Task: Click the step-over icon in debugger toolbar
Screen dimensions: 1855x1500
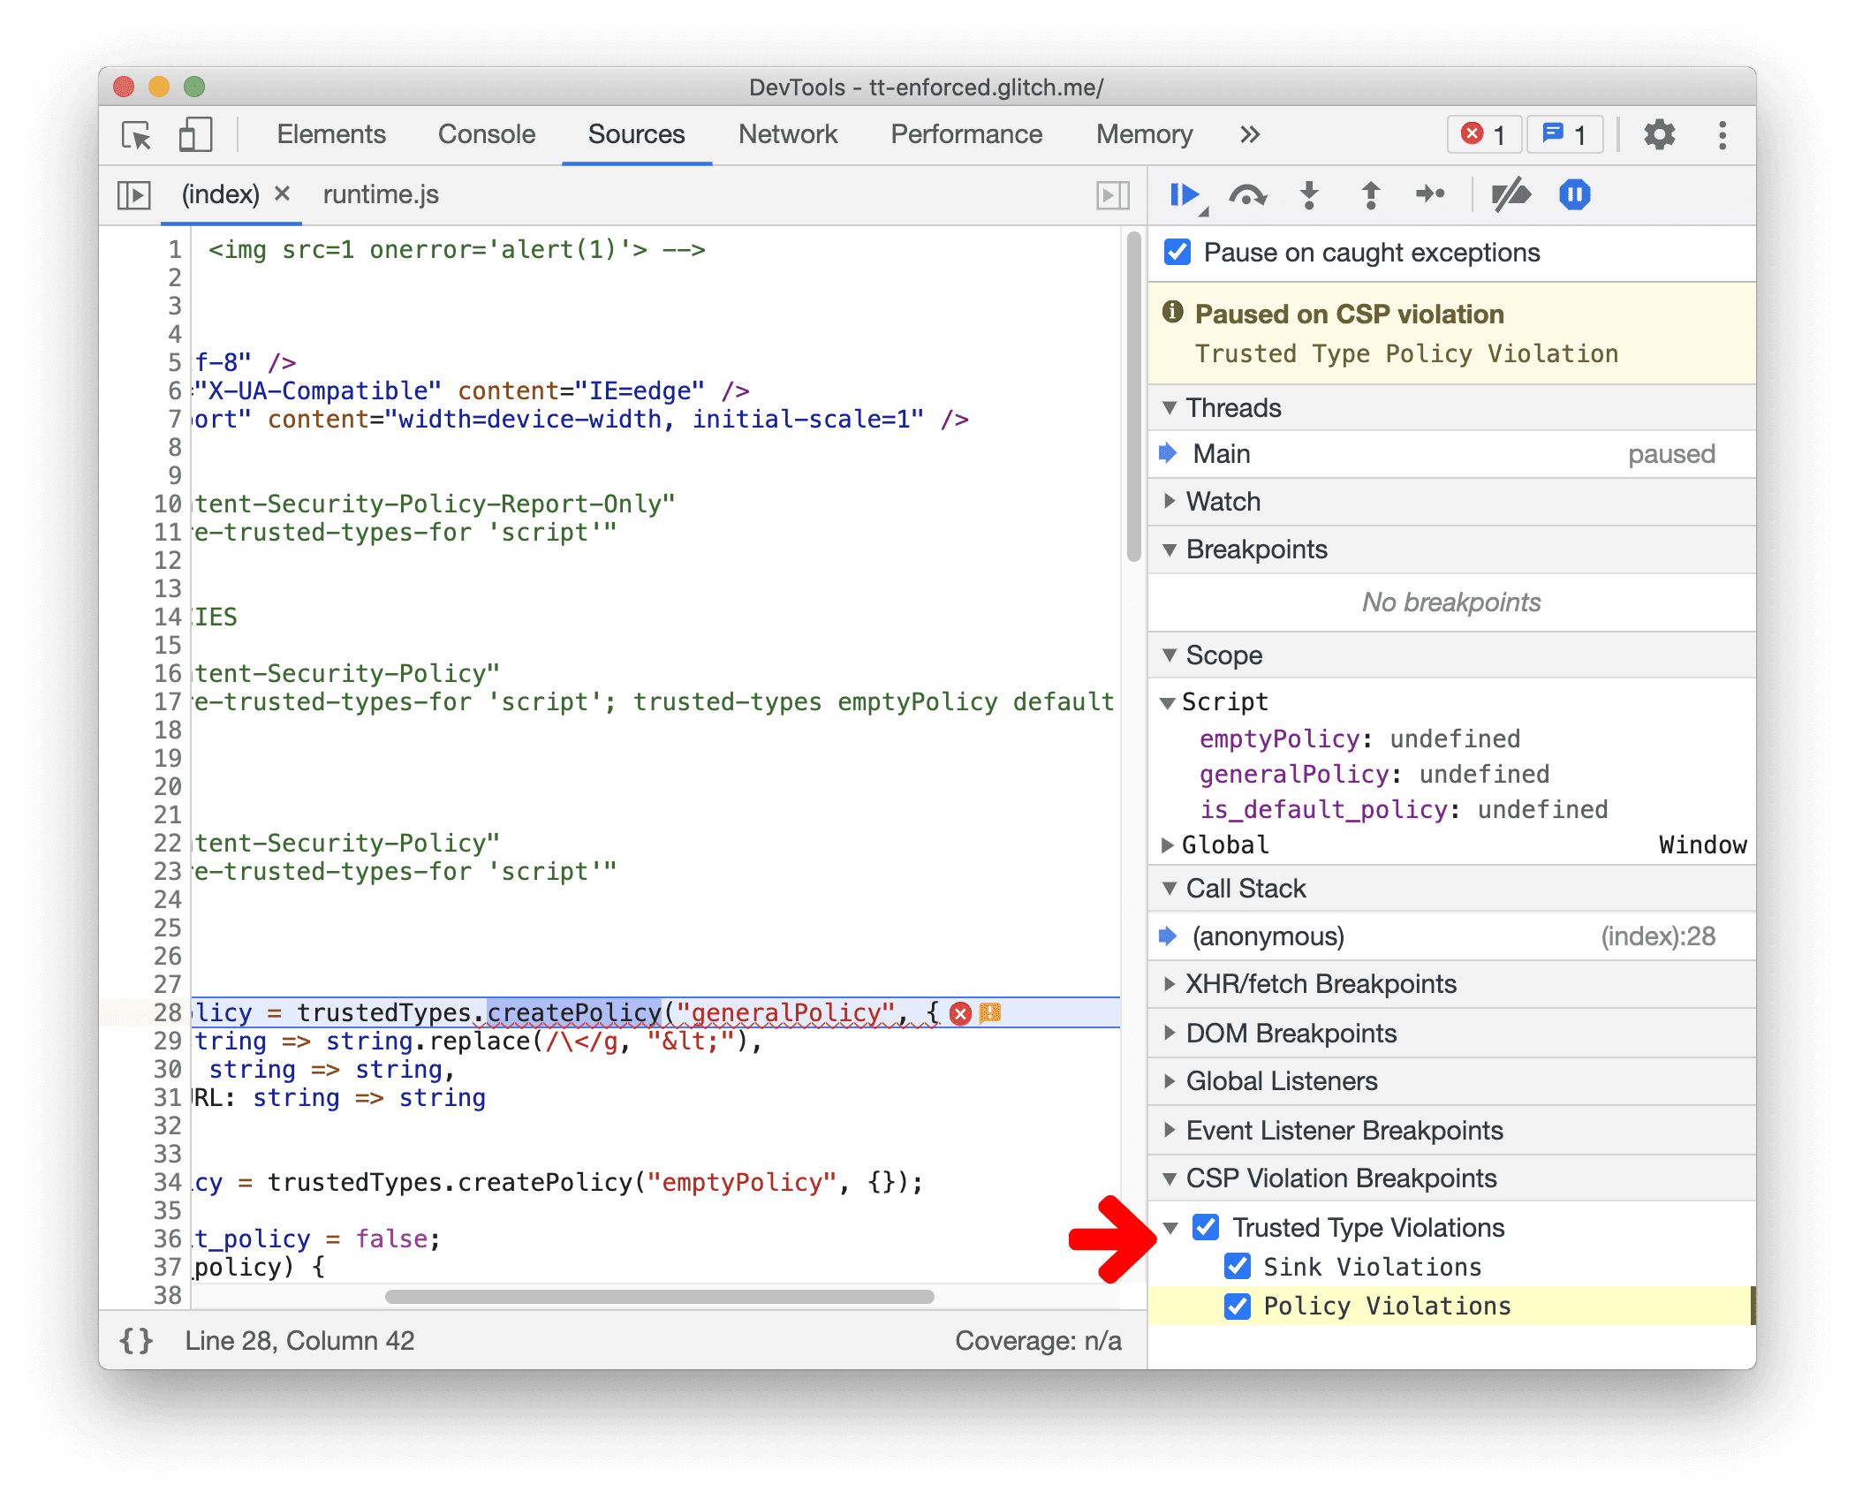Action: 1247,194
